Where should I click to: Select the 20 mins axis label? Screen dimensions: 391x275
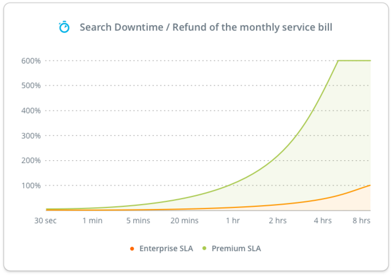tap(185, 221)
